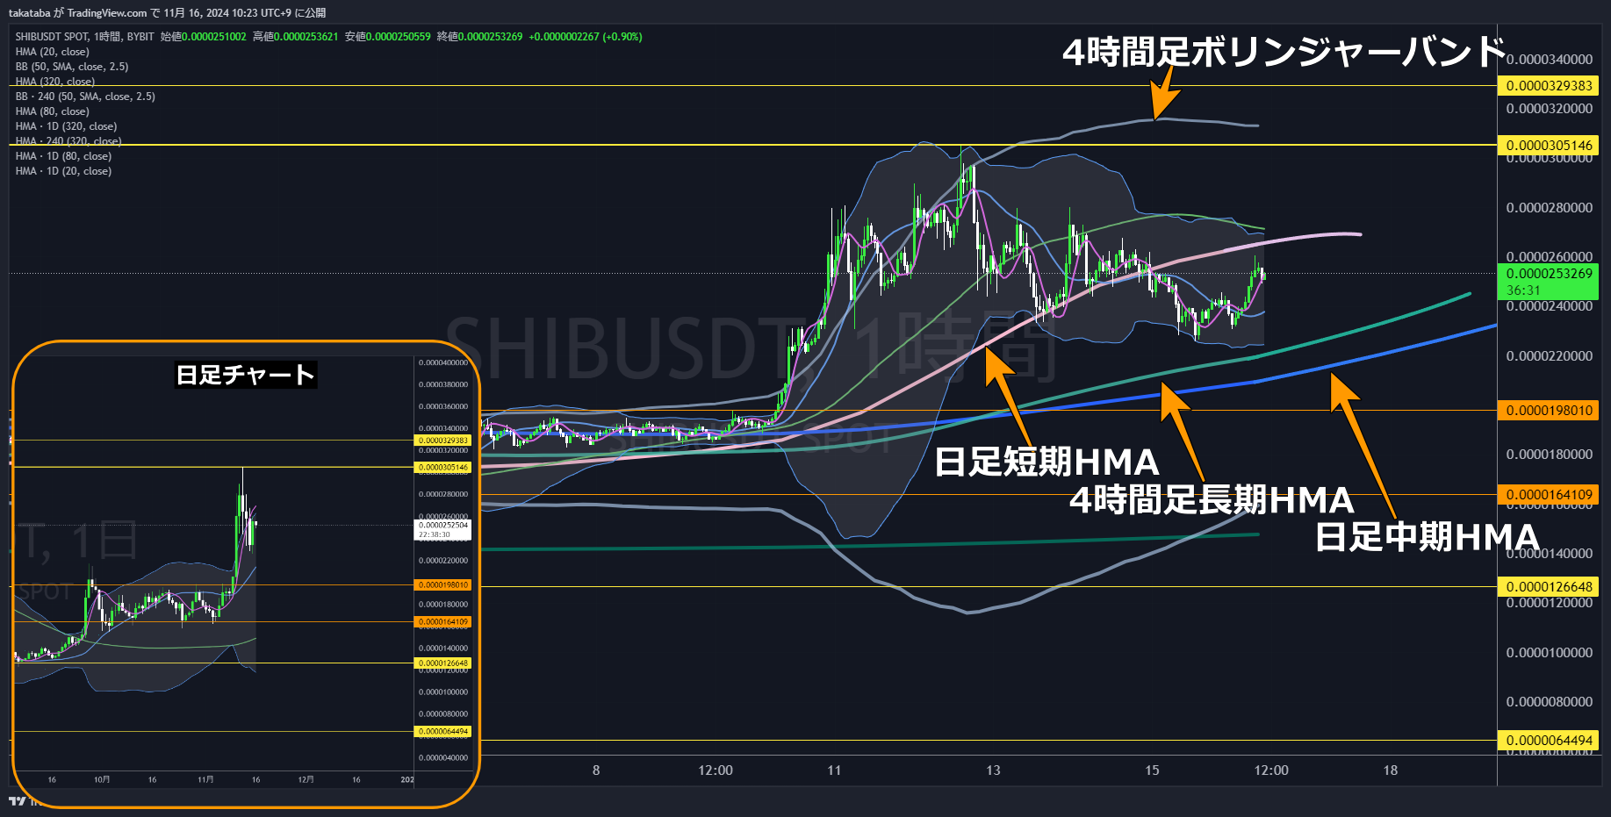The height and width of the screenshot is (817, 1611).
Task: Click the takataba TradingView.com publish header text
Action: tap(167, 13)
